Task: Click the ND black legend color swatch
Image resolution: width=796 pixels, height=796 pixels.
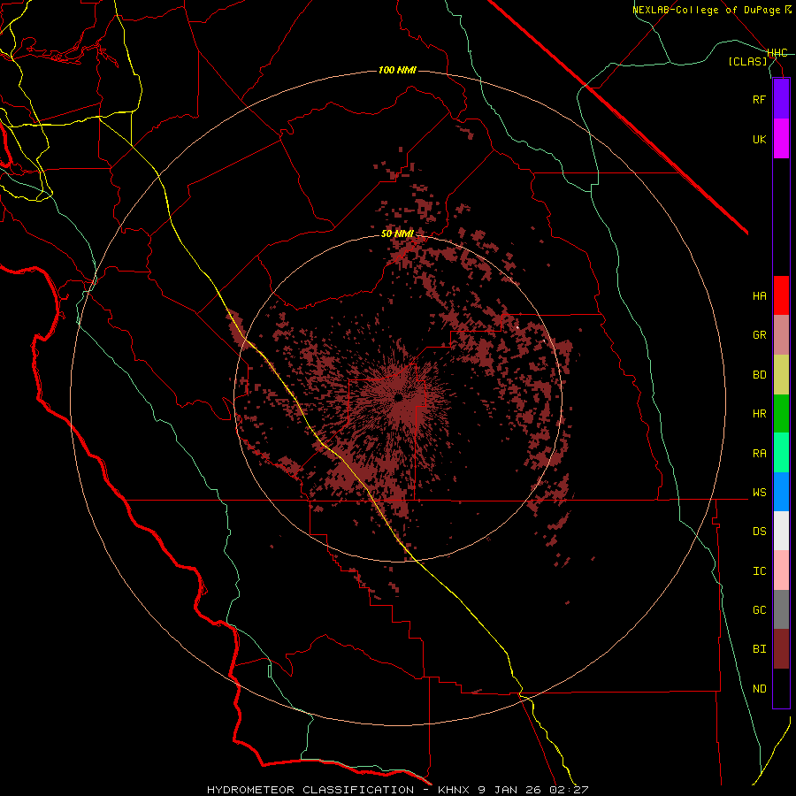Action: tap(781, 688)
